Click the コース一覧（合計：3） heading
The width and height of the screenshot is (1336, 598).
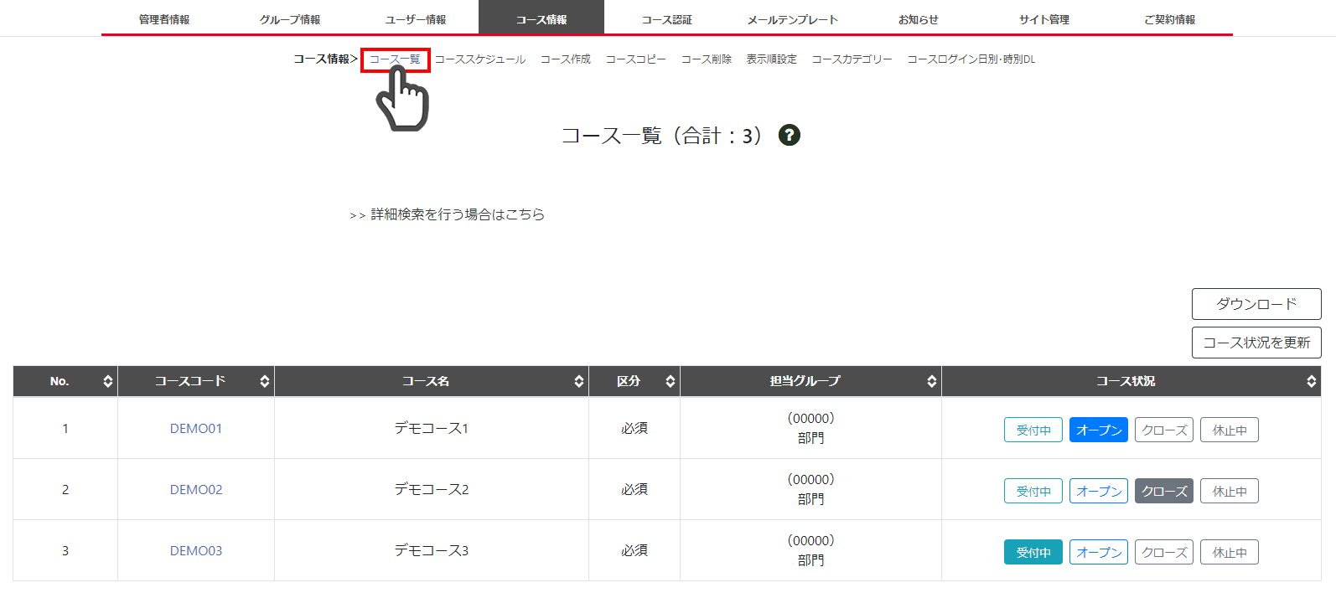[x=662, y=135]
